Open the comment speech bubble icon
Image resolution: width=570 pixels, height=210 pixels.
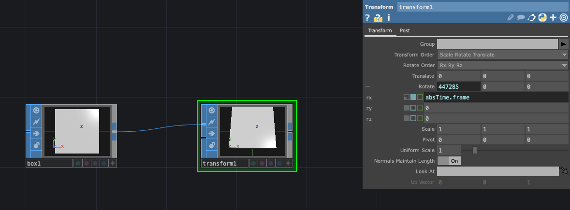click(521, 17)
